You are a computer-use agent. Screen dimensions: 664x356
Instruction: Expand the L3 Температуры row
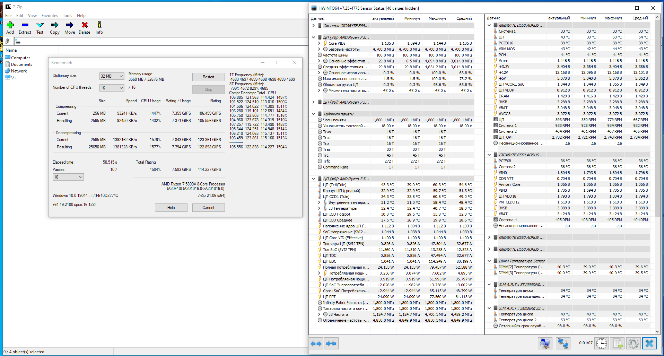319,208
